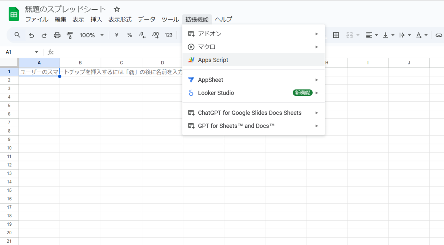Expand the Looker Studio submenu arrow
This screenshot has height=245, width=444.
(x=317, y=93)
